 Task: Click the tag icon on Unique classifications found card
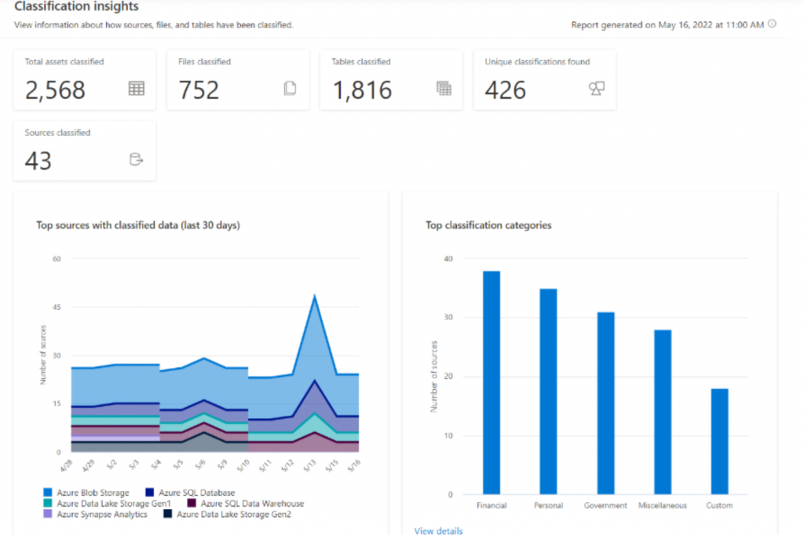pos(597,89)
